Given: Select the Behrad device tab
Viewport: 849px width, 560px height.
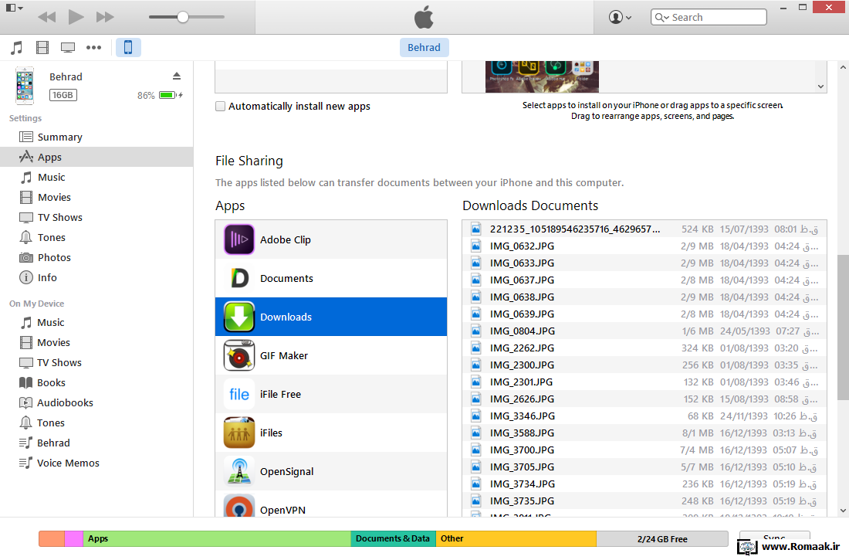Looking at the screenshot, I should [424, 48].
